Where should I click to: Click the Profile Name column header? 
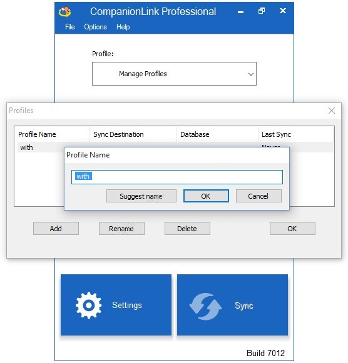click(52, 134)
